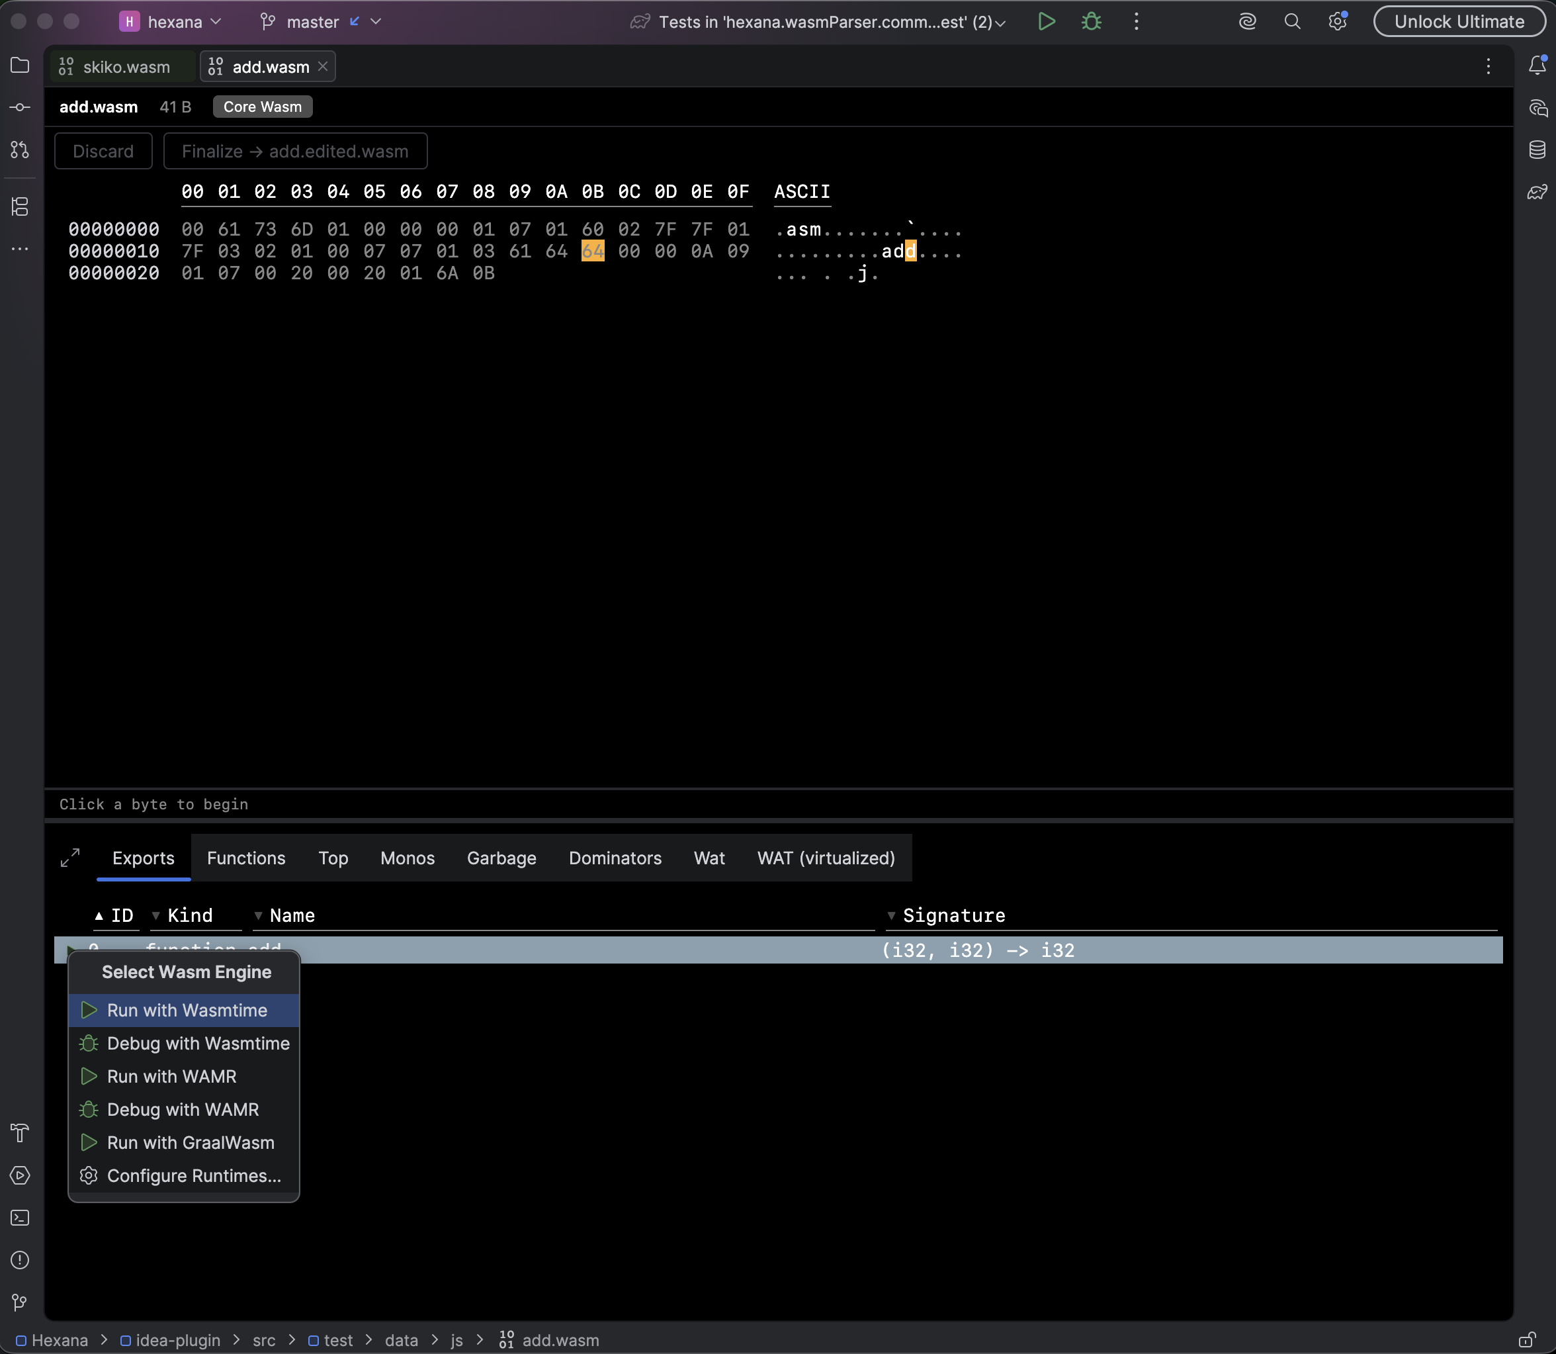Choose Run with WAMR

pyautogui.click(x=185, y=1077)
